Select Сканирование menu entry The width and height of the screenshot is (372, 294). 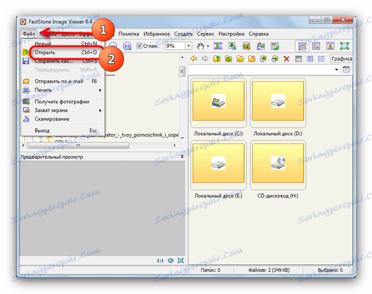(63, 119)
